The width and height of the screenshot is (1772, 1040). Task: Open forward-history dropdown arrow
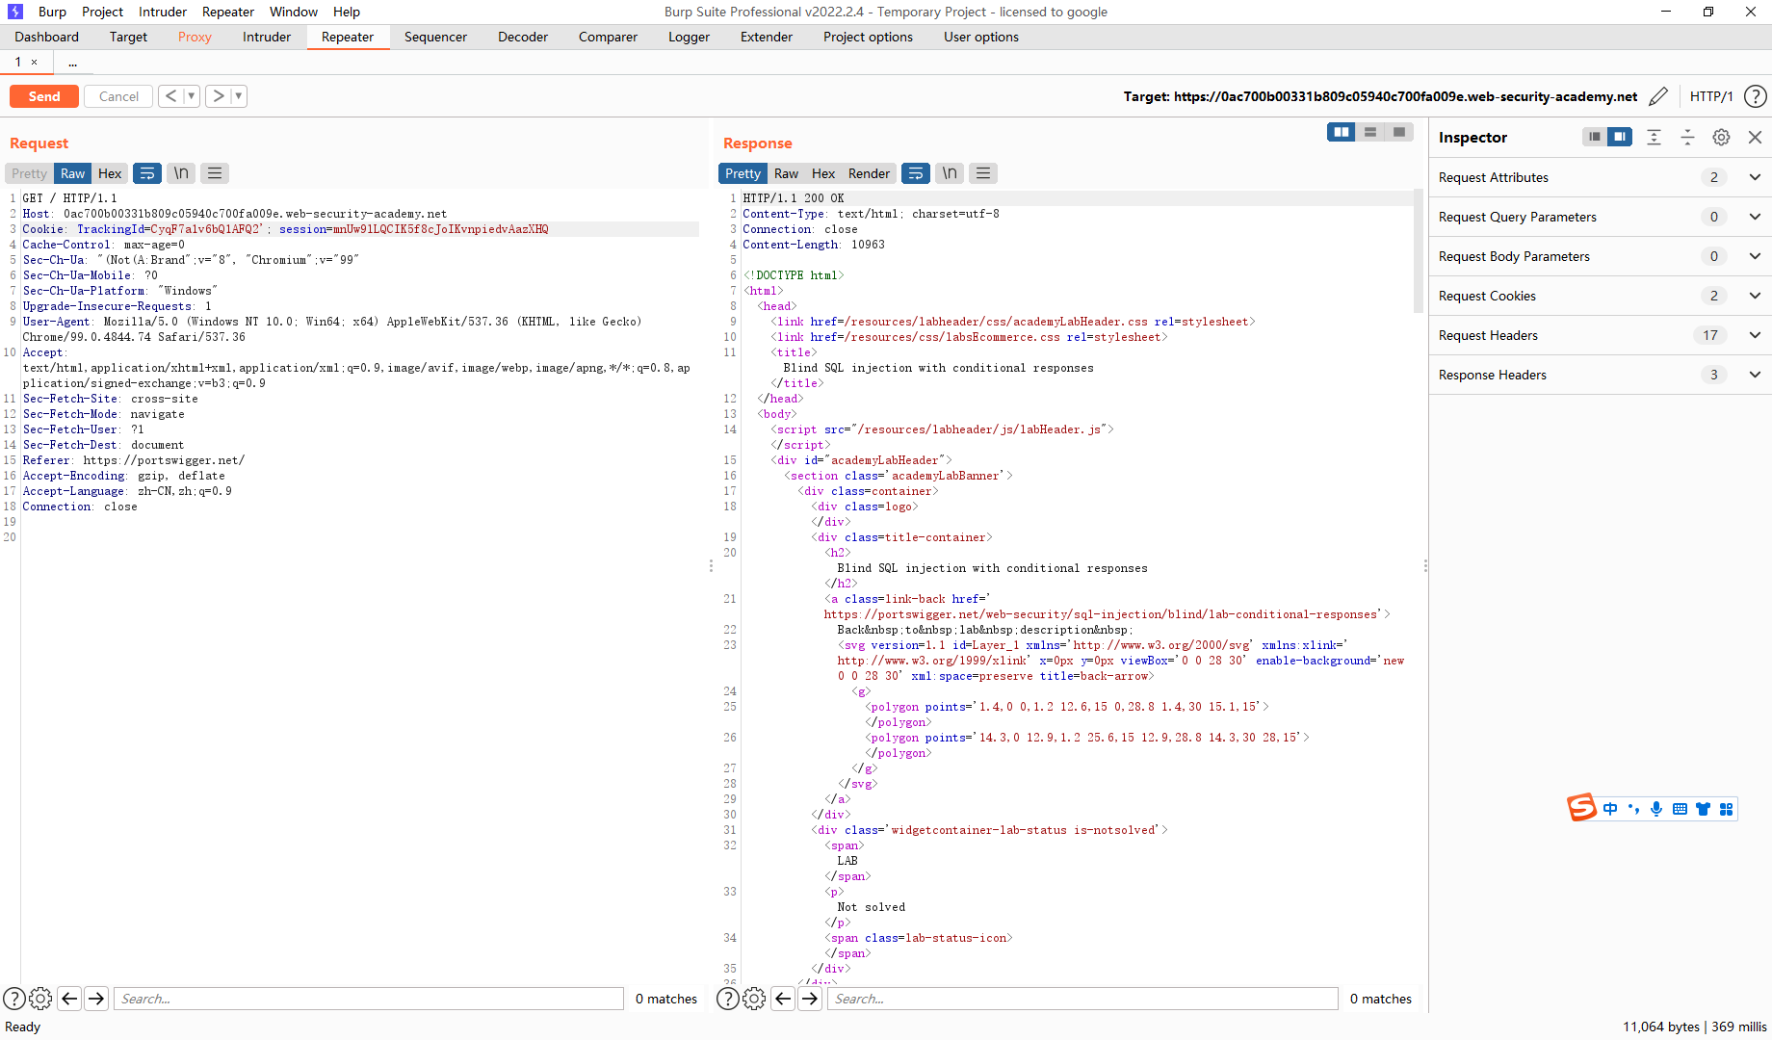[239, 95]
